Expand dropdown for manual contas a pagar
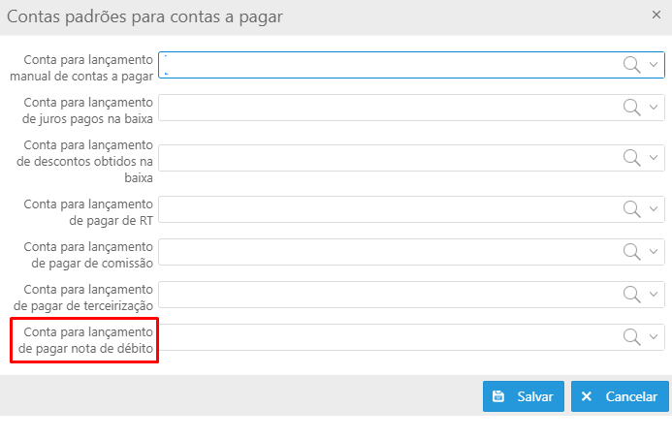672x439 pixels. 654,65
